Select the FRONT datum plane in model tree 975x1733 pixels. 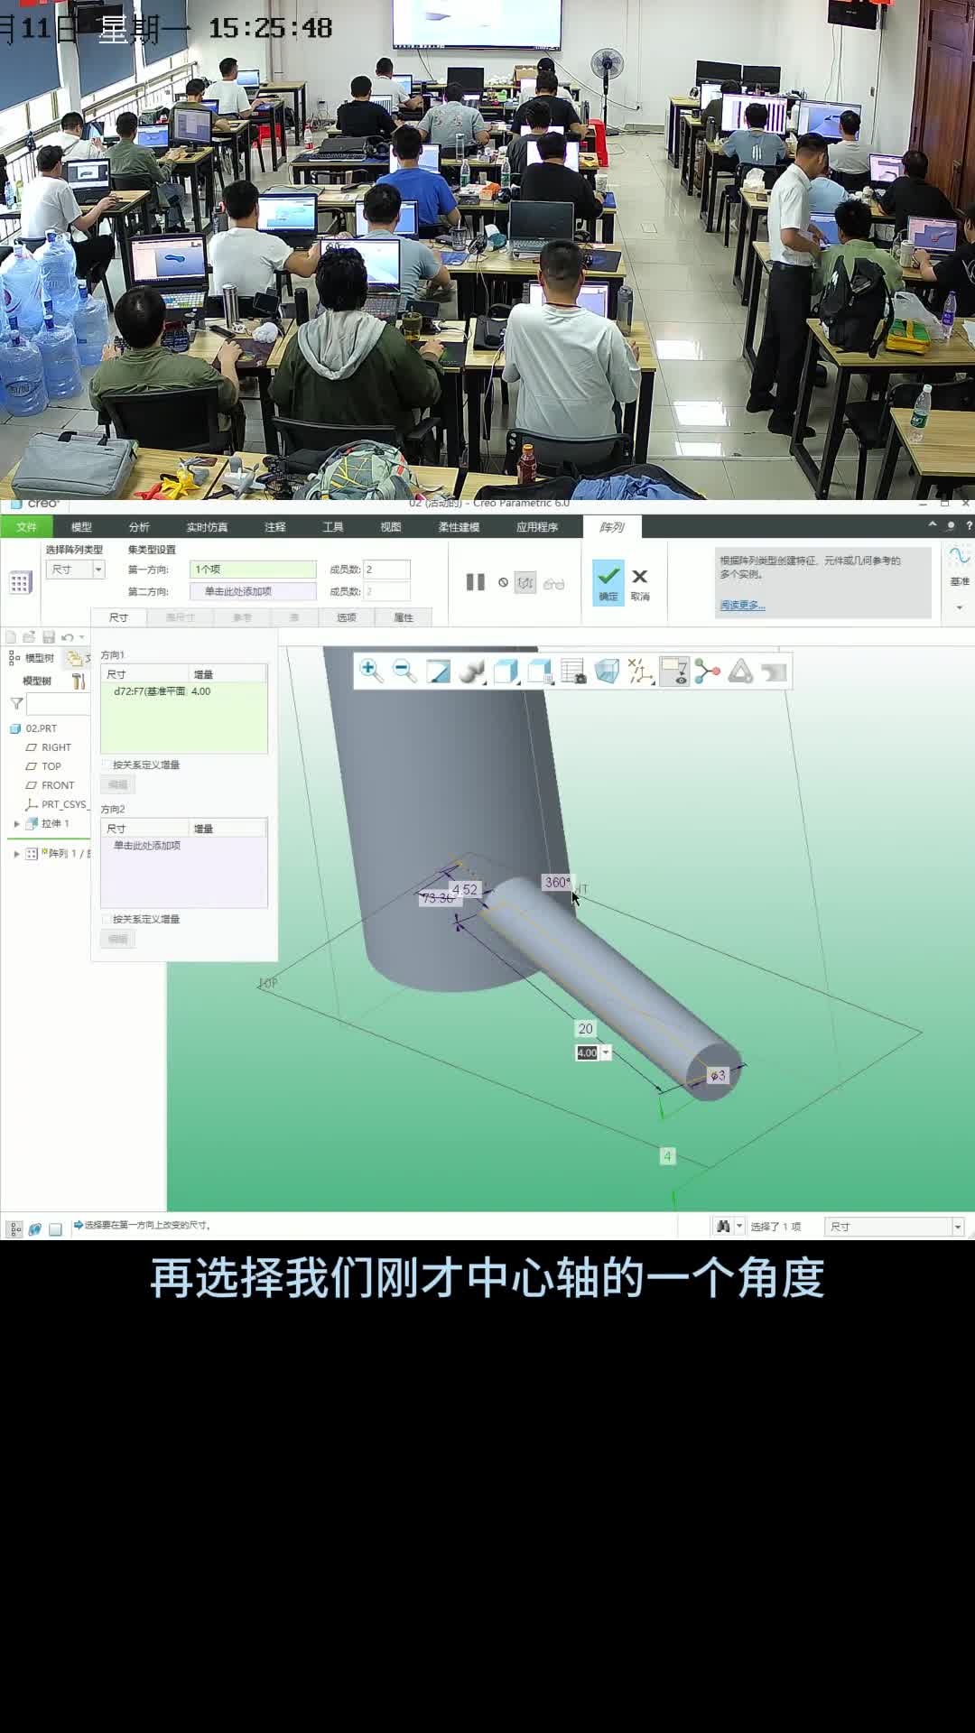pos(58,785)
